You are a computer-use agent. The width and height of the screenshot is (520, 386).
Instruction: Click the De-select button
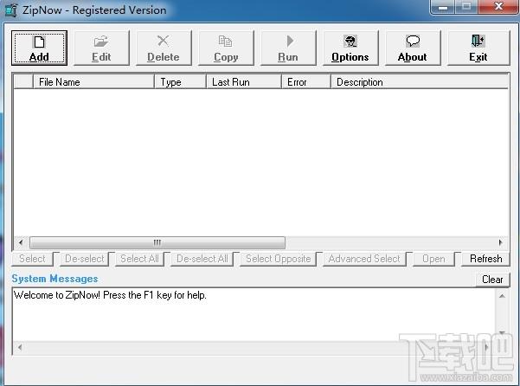[84, 259]
